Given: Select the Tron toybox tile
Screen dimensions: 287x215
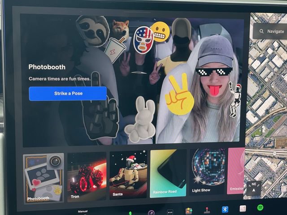Looking at the screenshot, I should 87,177.
